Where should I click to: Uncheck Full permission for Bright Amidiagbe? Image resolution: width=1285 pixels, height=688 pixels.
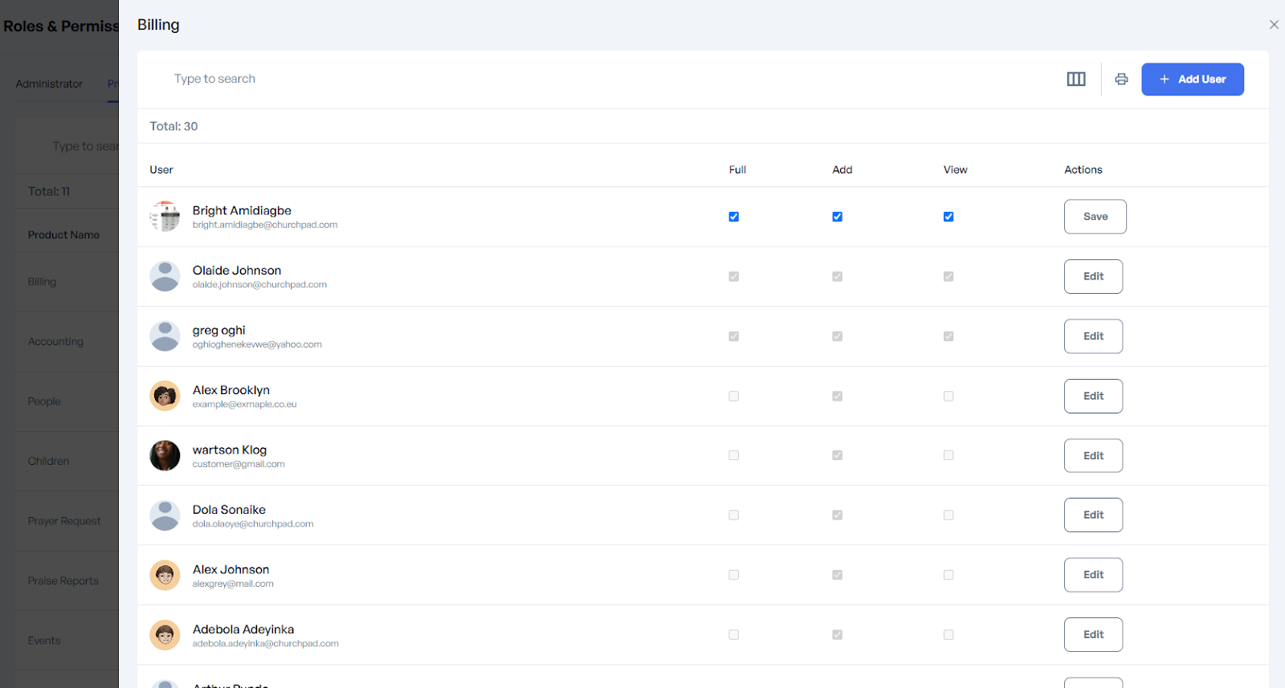tap(733, 217)
